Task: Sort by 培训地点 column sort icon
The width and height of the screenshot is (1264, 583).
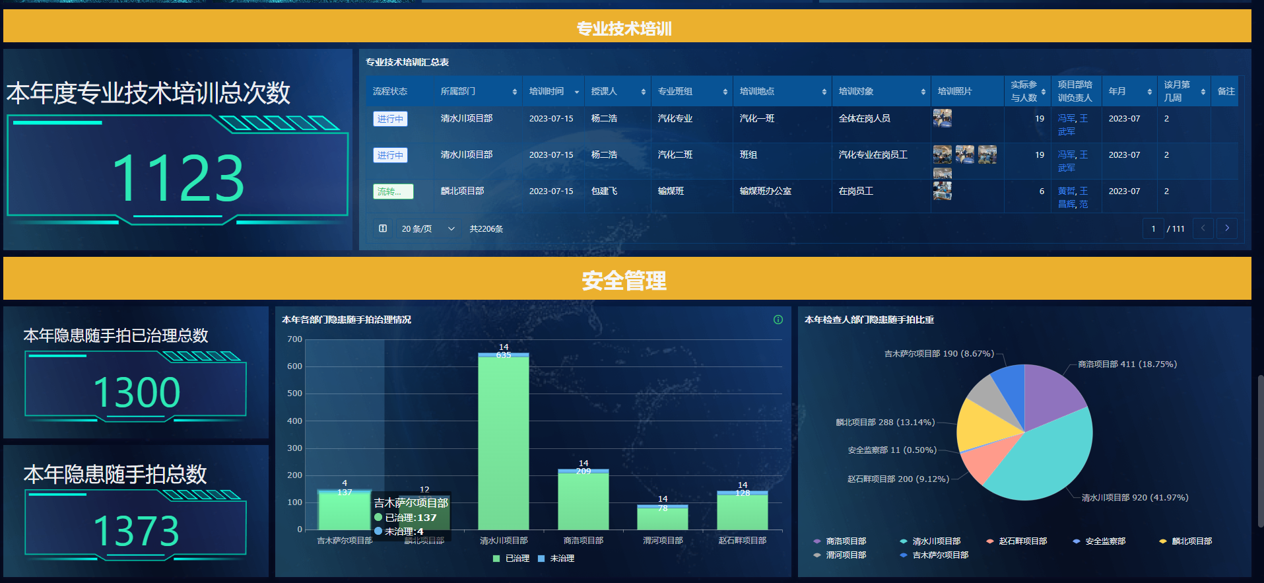Action: click(x=824, y=92)
